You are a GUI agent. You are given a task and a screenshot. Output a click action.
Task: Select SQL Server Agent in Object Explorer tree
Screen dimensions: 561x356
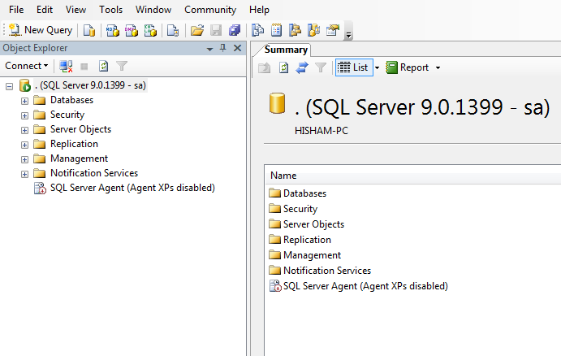click(132, 188)
